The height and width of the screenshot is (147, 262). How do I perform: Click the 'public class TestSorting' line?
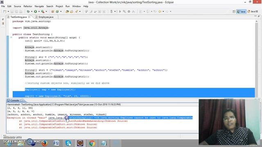click(x=33, y=34)
